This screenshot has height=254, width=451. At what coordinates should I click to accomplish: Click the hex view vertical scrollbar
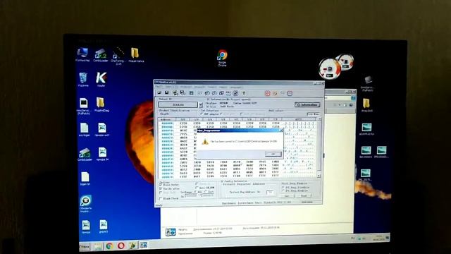point(319,147)
